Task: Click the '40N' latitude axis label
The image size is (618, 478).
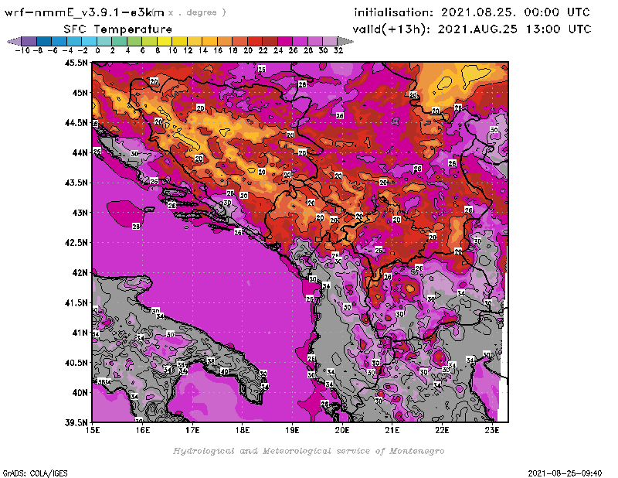Action: [x=80, y=393]
